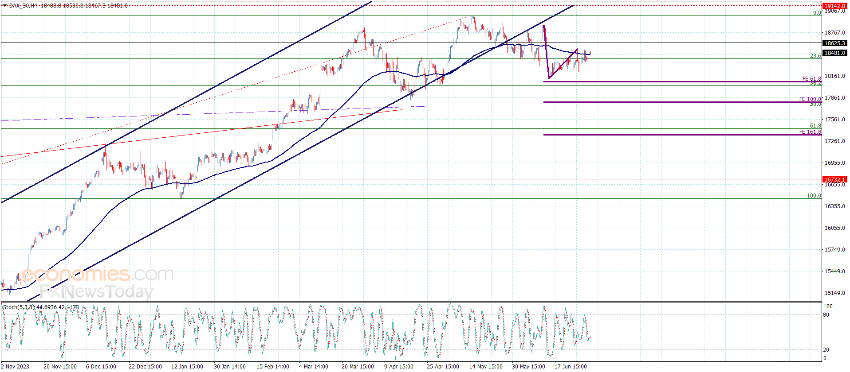
Task: Click the economies.com watermark logo
Action: pos(97,275)
